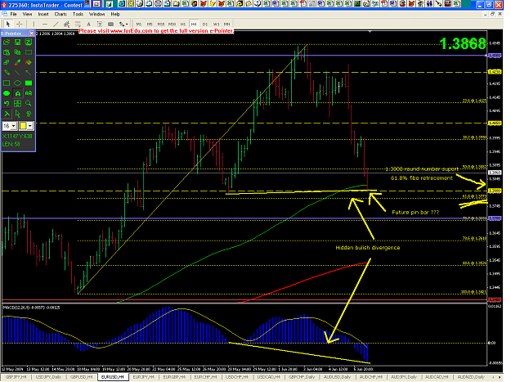
Task: Expand e-Pointer color dropdown arrow
Action: 30,126
